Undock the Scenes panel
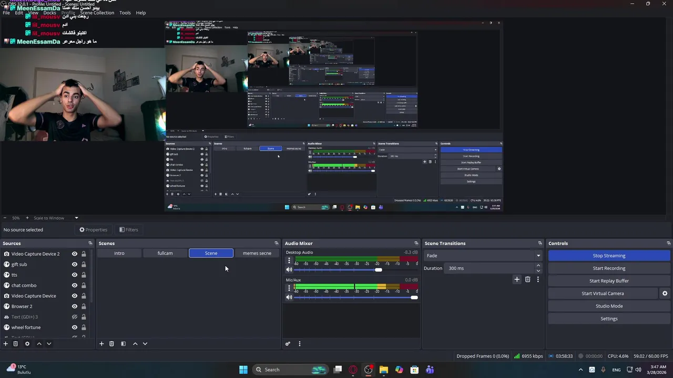 [277, 243]
